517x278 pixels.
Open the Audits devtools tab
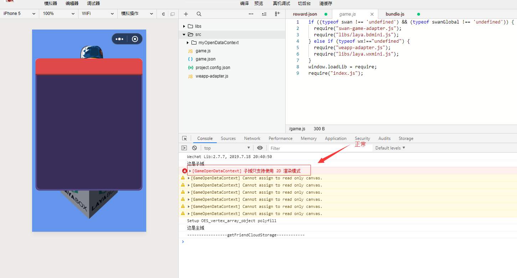(384, 138)
